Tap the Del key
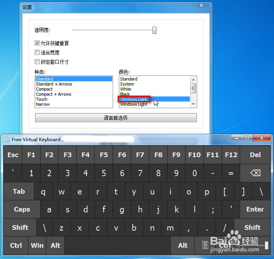Screen dimensions: 274x259 (x=255, y=155)
